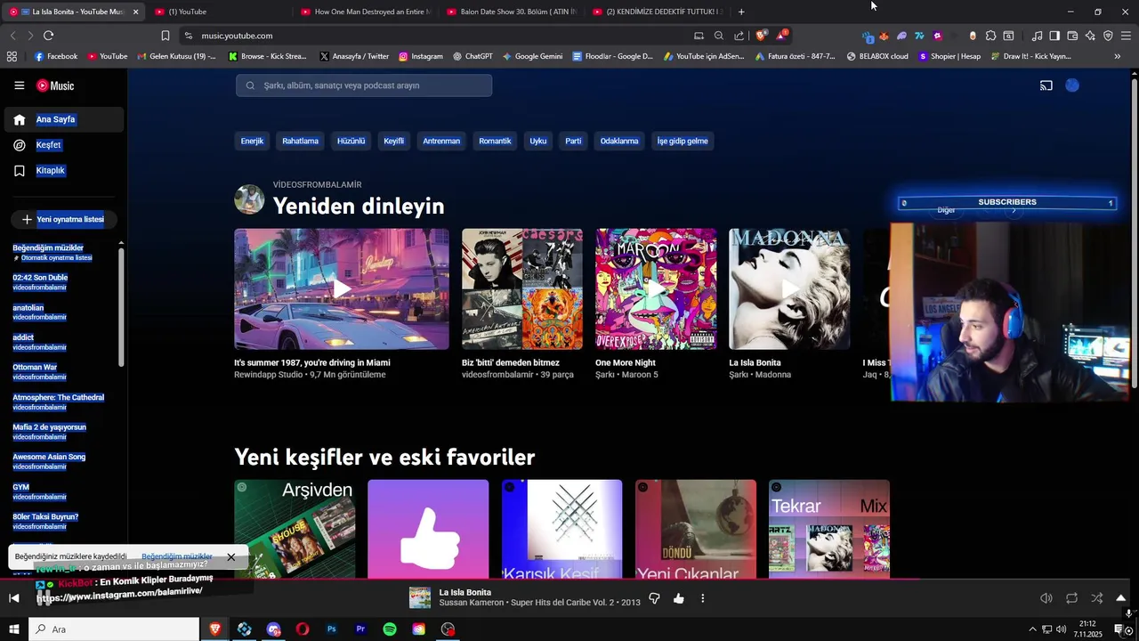The width and height of the screenshot is (1139, 641).
Task: Open the music note media control icon
Action: 1037,36
